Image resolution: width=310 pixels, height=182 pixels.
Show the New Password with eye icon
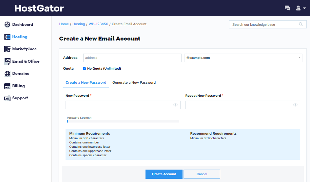coord(175,105)
